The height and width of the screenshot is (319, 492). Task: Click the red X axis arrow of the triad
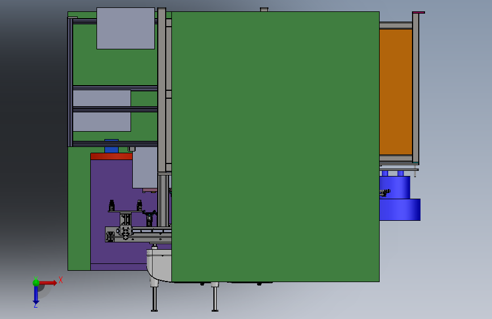[49, 283]
